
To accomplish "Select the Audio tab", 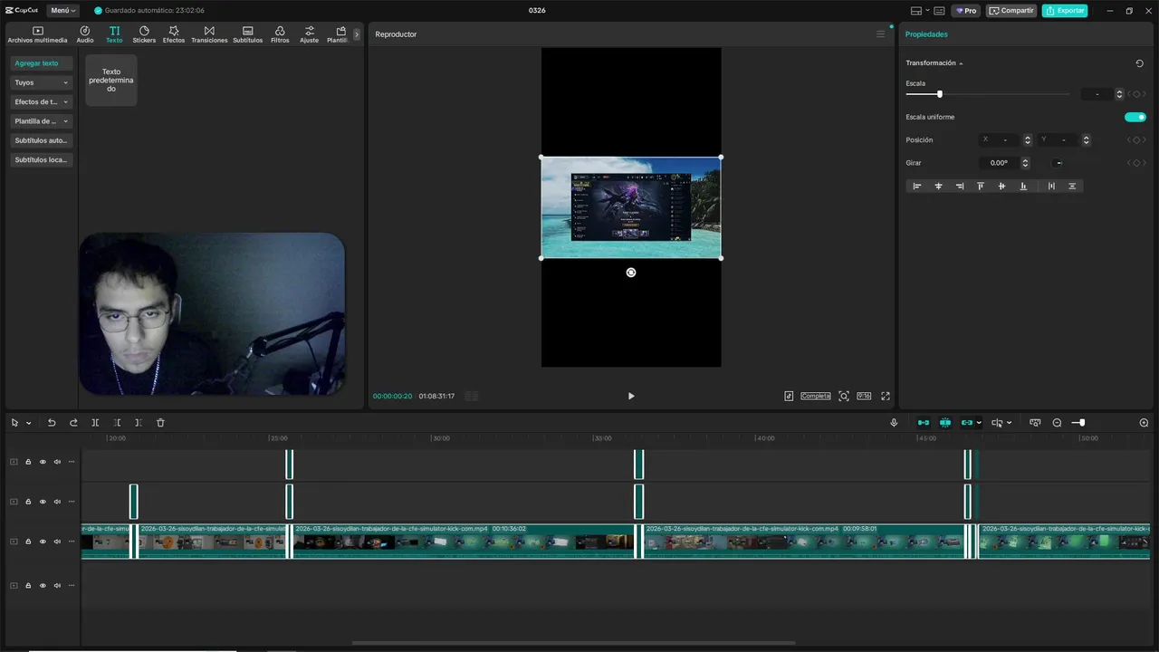I will pos(85,34).
